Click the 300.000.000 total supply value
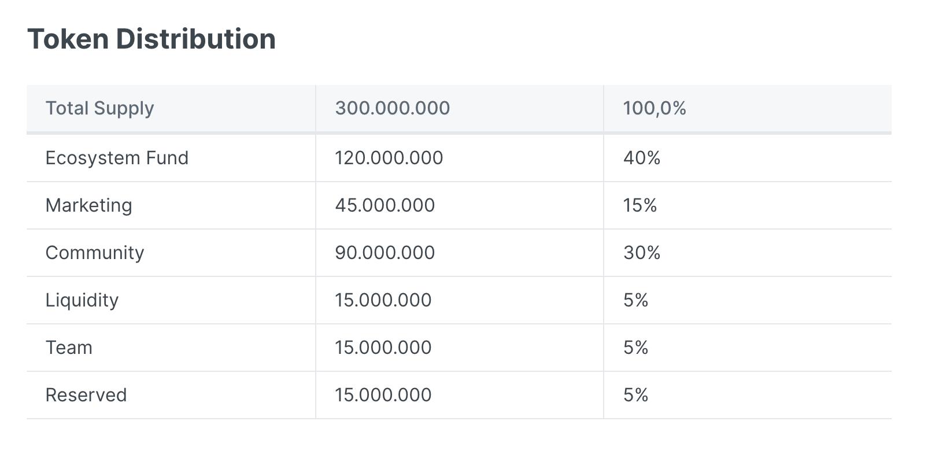 [x=392, y=108]
